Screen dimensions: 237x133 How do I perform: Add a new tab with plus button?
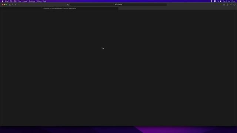coord(231,5)
